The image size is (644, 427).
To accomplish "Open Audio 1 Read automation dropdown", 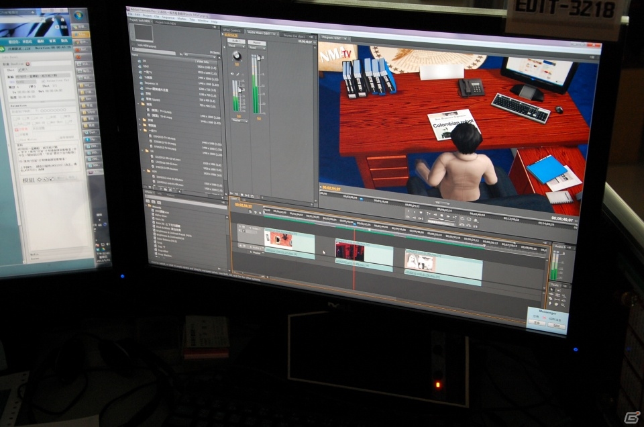I will 237,46.
